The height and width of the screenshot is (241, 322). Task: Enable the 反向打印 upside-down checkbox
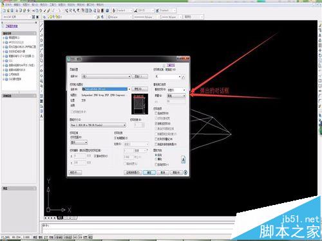point(156,165)
